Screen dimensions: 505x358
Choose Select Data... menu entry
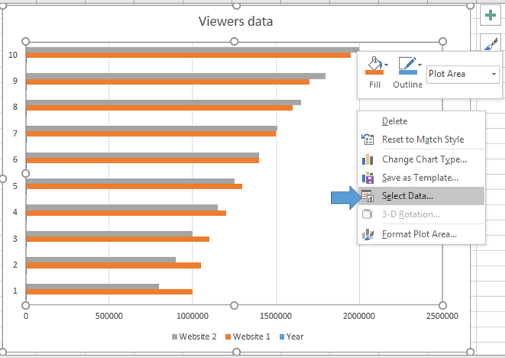407,195
